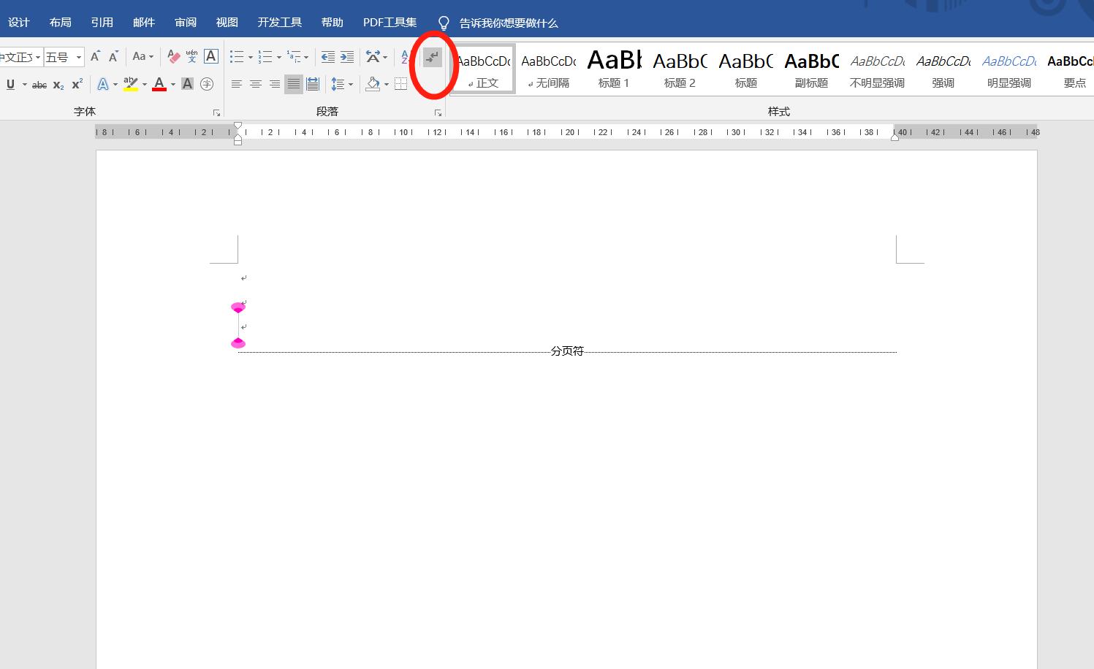Start a bulleted list
The width and height of the screenshot is (1094, 669).
click(237, 57)
